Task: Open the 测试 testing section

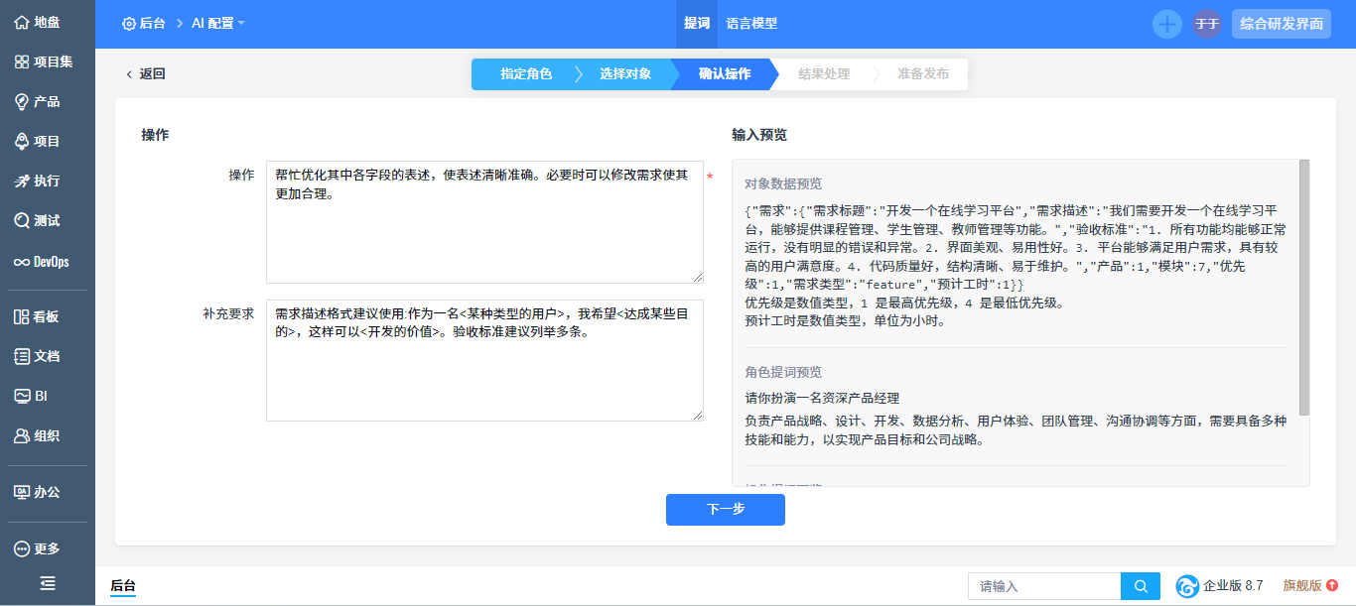Action: [37, 220]
